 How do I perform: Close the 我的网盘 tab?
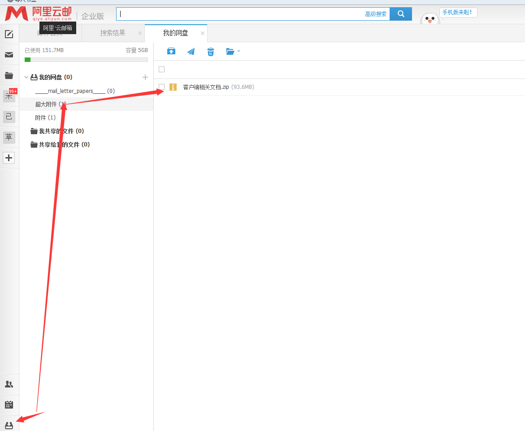(202, 33)
